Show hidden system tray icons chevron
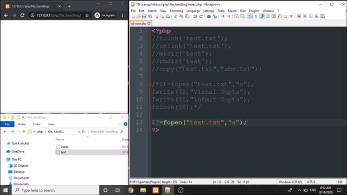The height and width of the screenshot is (195, 347). coord(299,190)
